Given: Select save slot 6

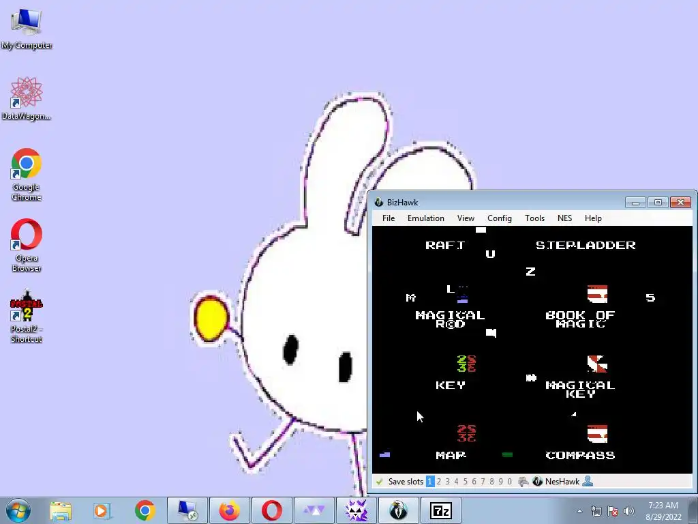Looking at the screenshot, I should (x=474, y=481).
